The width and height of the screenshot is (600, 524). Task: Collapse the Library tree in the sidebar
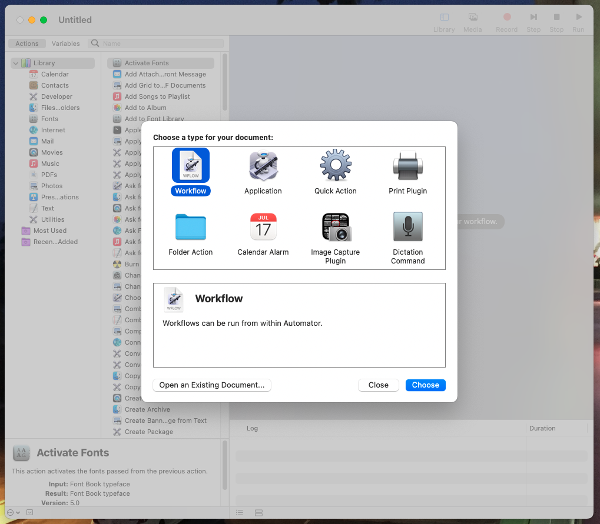(14, 63)
